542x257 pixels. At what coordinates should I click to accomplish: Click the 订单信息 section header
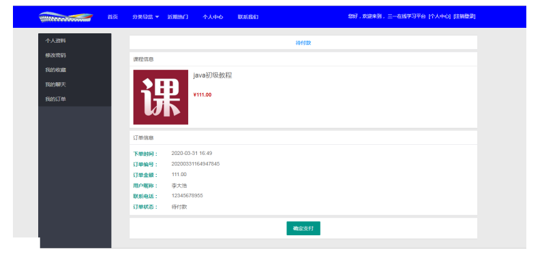point(143,138)
